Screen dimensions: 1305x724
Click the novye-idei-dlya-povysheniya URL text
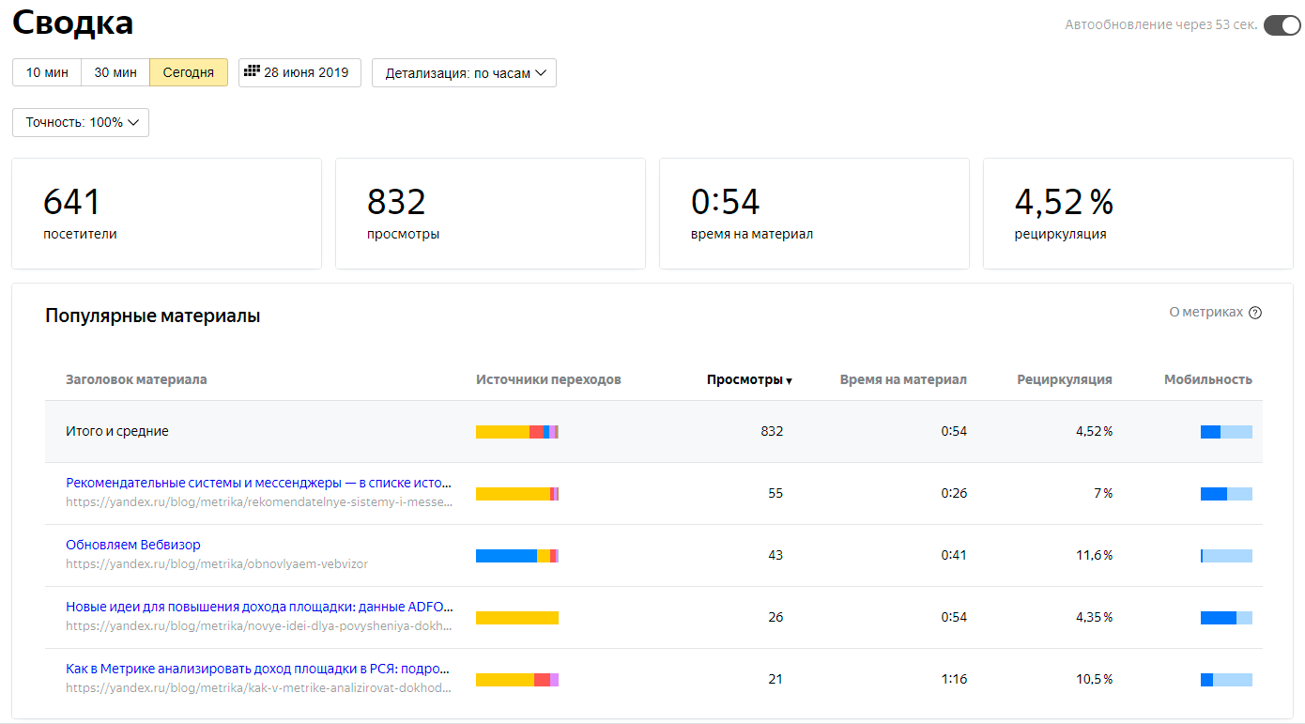click(259, 626)
